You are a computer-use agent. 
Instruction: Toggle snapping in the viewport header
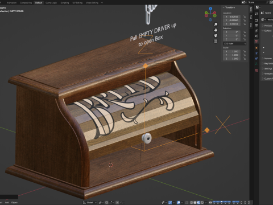coord(106,203)
